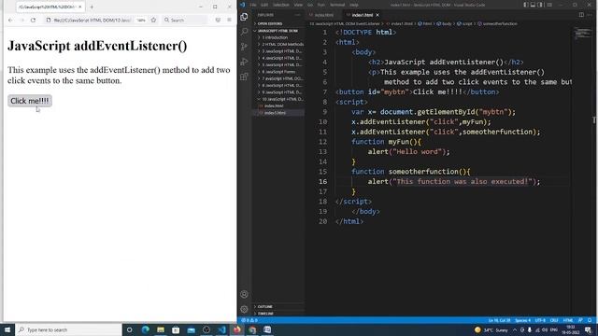
Task: Bookmark this page with the star icon
Action: pos(153,20)
